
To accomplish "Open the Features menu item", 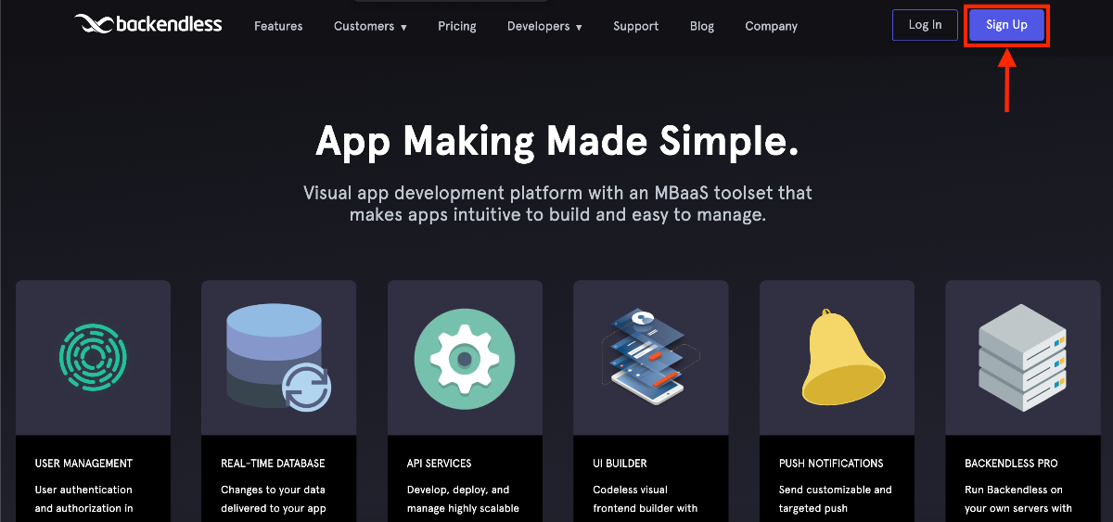I will [x=278, y=26].
